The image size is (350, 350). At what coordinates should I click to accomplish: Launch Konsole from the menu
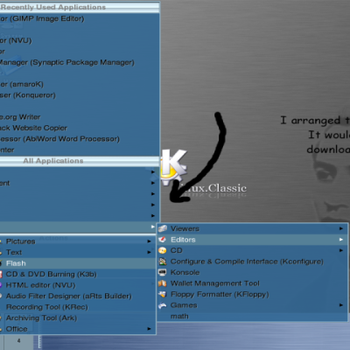pos(252,272)
